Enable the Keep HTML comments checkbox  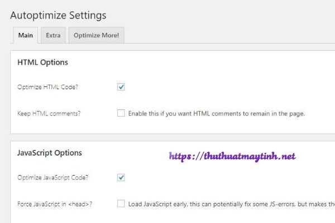coord(121,113)
